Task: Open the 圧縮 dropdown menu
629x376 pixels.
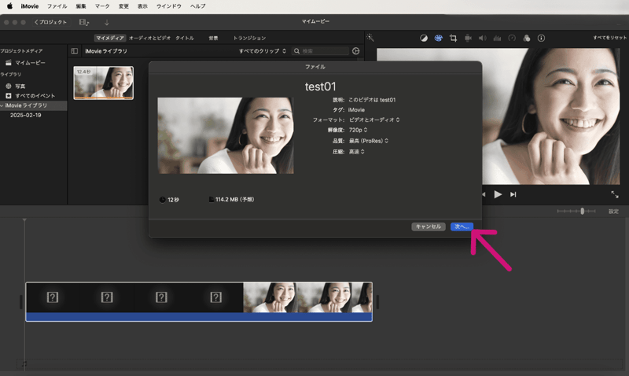Action: point(356,151)
